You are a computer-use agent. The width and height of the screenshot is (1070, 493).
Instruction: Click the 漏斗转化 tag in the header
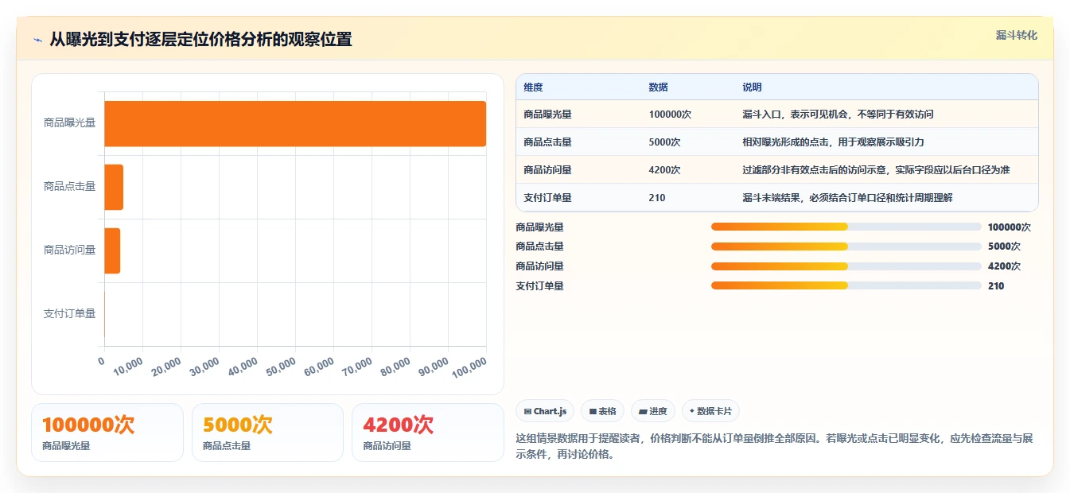coord(1016,35)
